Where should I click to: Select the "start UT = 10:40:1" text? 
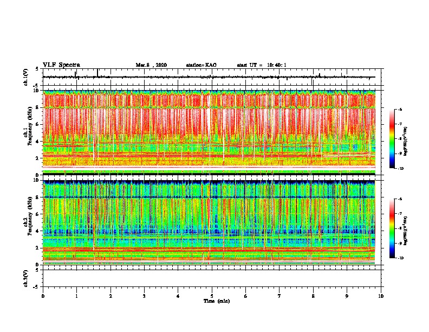[x=262, y=65]
